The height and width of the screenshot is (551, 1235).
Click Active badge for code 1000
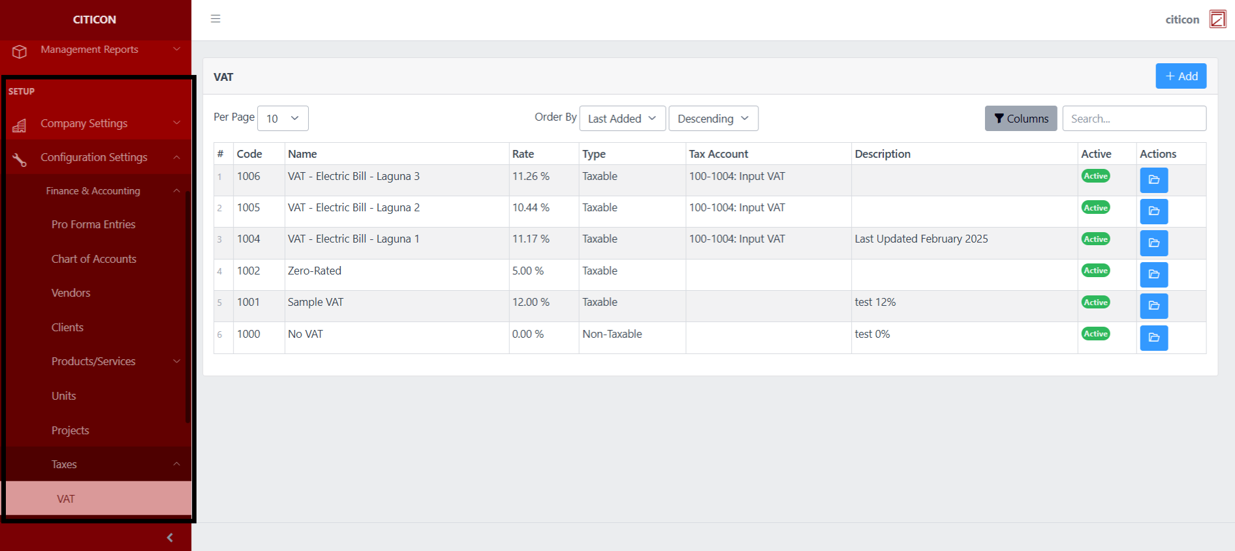click(x=1095, y=334)
